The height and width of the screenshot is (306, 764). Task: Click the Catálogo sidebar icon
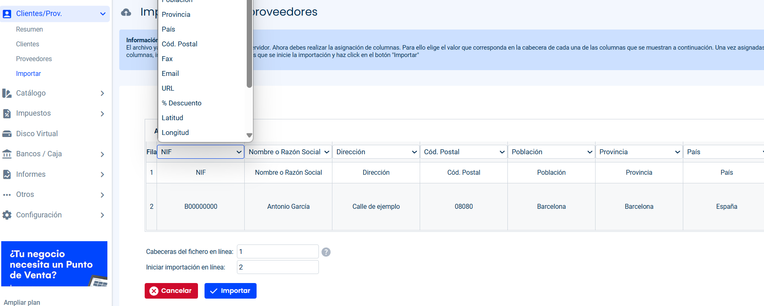(7, 94)
